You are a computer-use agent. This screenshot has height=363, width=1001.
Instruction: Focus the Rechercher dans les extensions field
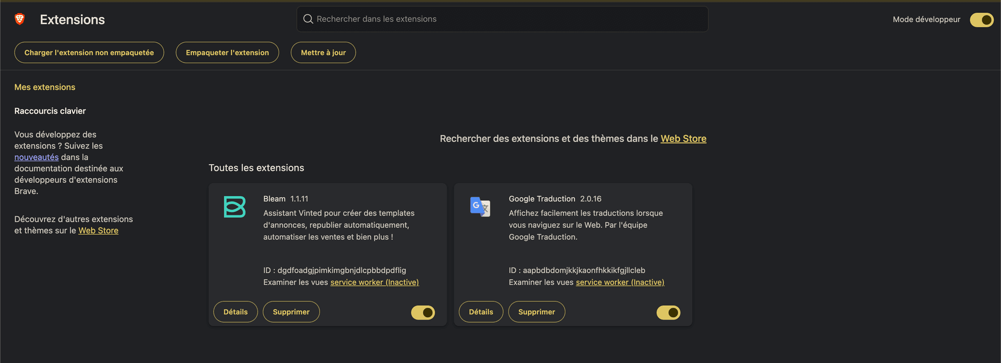[x=503, y=19]
